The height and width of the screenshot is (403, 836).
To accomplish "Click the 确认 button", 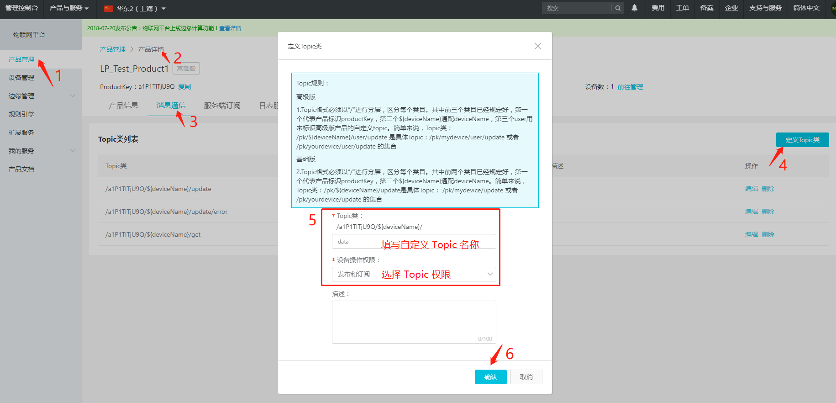I will tap(490, 377).
